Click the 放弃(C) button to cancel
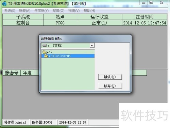This screenshot has width=170, height=128. point(110,86)
